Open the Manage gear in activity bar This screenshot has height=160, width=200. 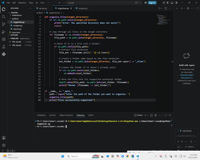click(4, 145)
